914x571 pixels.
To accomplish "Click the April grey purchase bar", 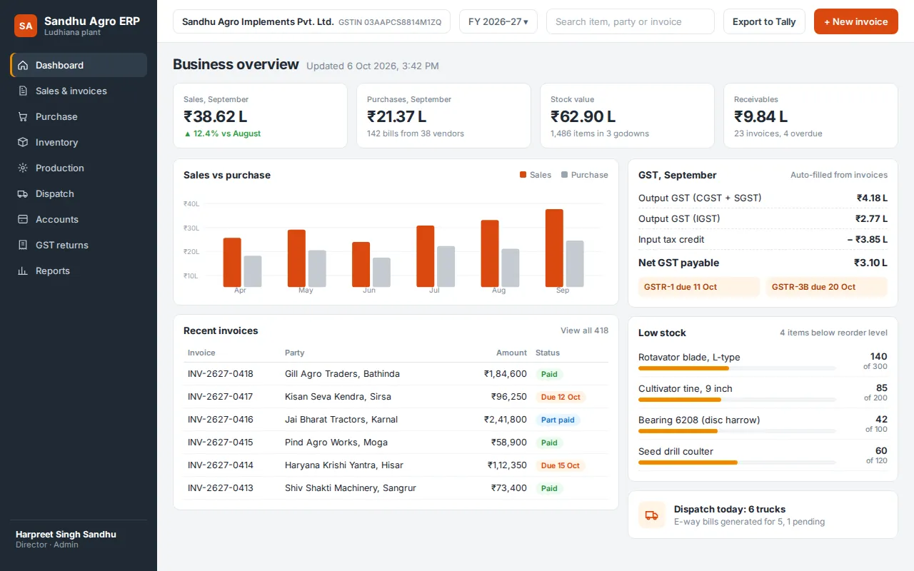I will click(x=253, y=271).
